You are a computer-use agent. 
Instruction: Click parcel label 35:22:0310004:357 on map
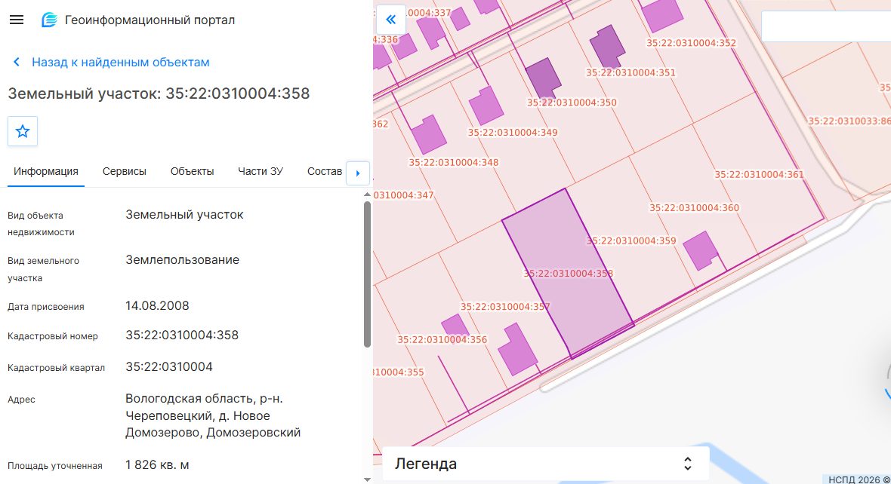pos(505,306)
